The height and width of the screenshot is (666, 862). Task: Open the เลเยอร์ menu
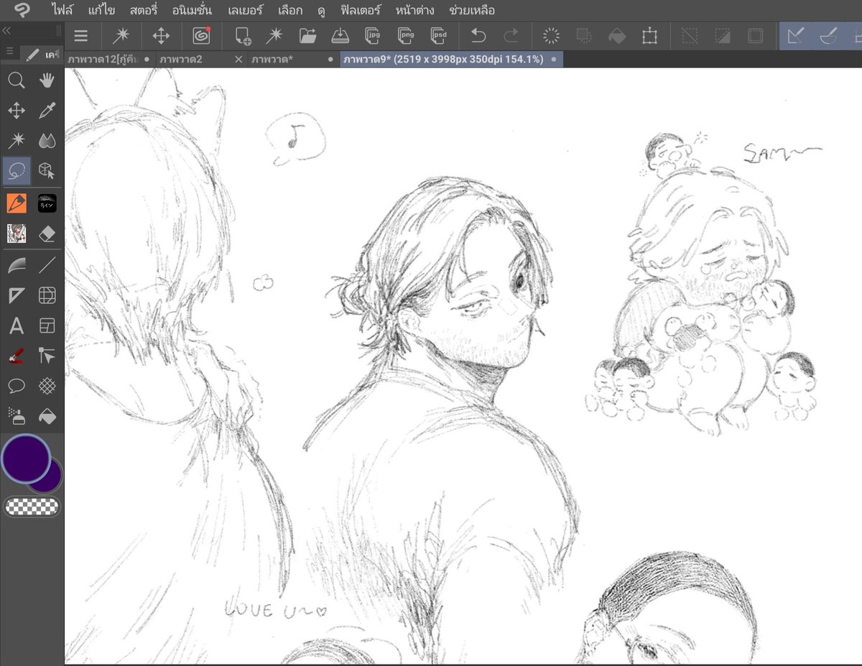245,10
